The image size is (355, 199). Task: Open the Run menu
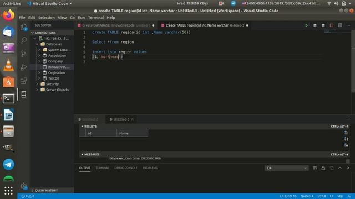[82, 18]
